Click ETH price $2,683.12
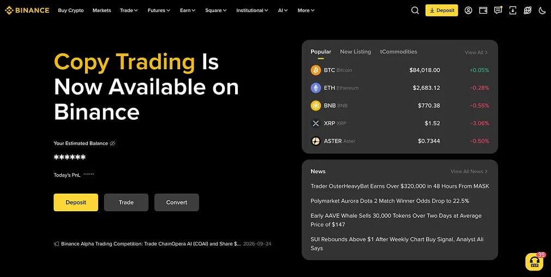The width and height of the screenshot is (551, 277). (x=426, y=88)
